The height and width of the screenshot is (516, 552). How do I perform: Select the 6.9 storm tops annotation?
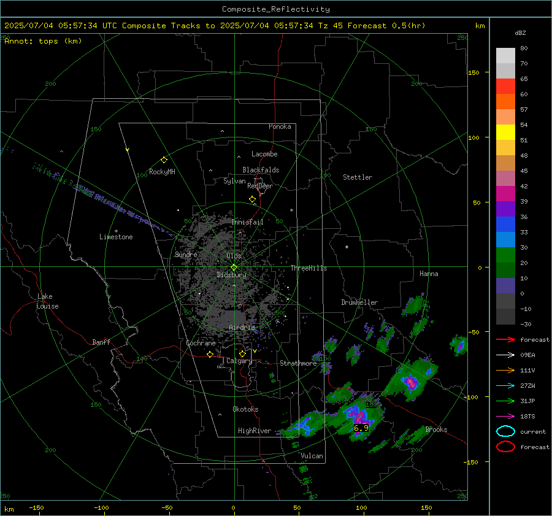(x=361, y=428)
